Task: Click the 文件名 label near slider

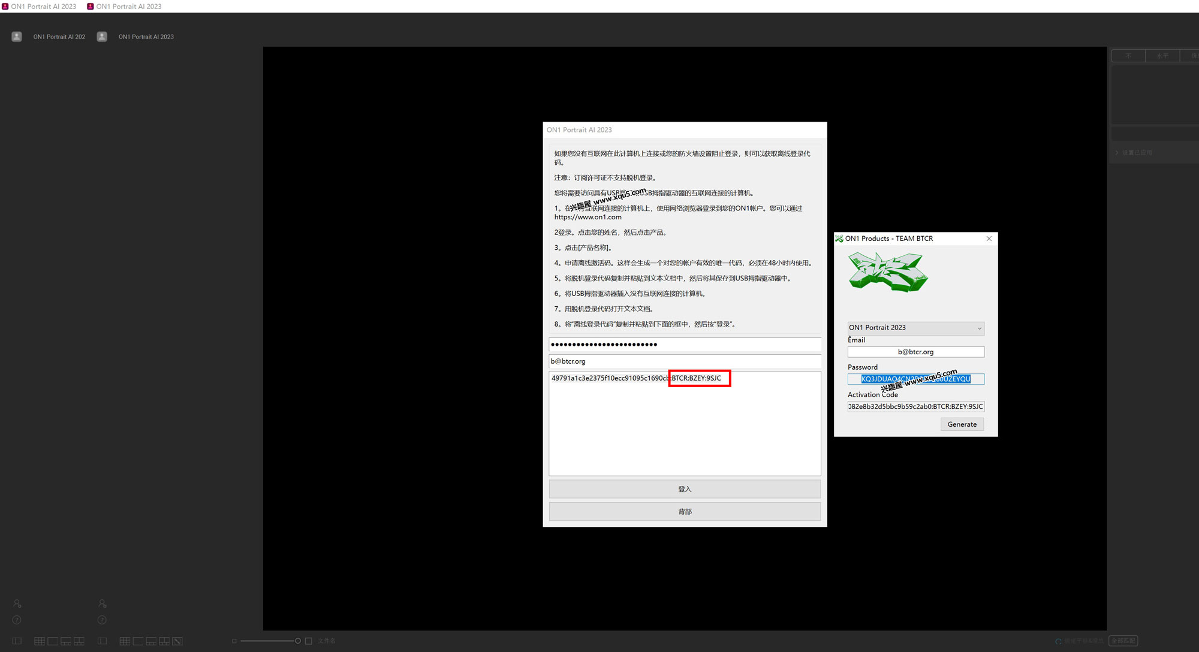Action: (326, 641)
